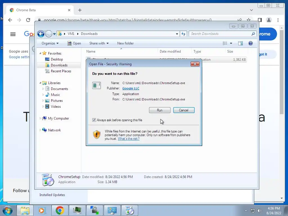Collapse the Favorites group
Viewport: 288px width, 216px height.
point(40,53)
